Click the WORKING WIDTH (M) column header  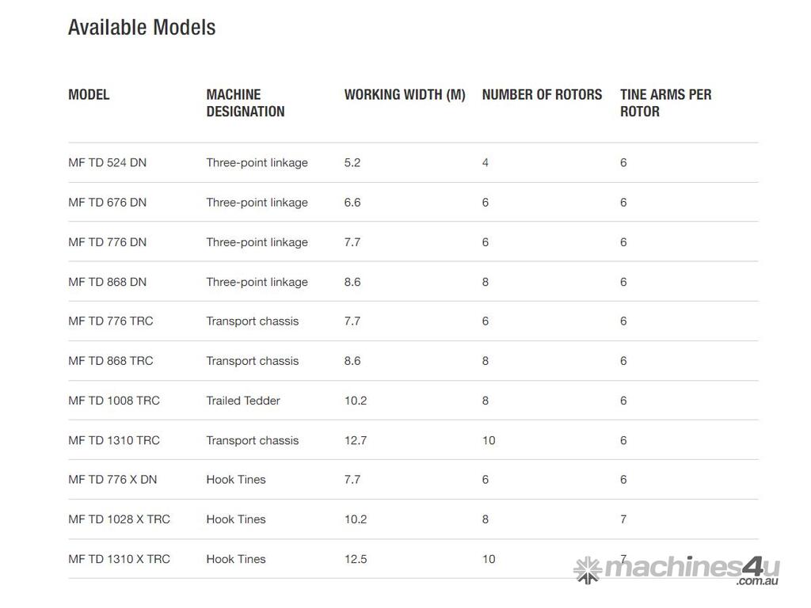405,94
